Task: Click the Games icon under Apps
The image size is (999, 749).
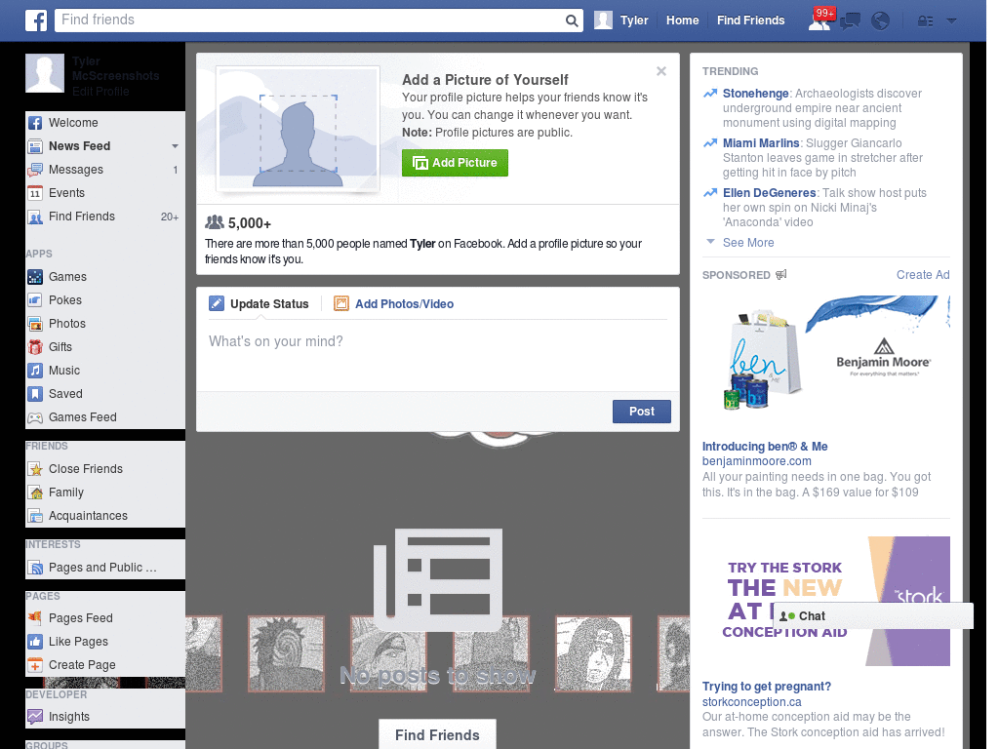Action: click(35, 277)
